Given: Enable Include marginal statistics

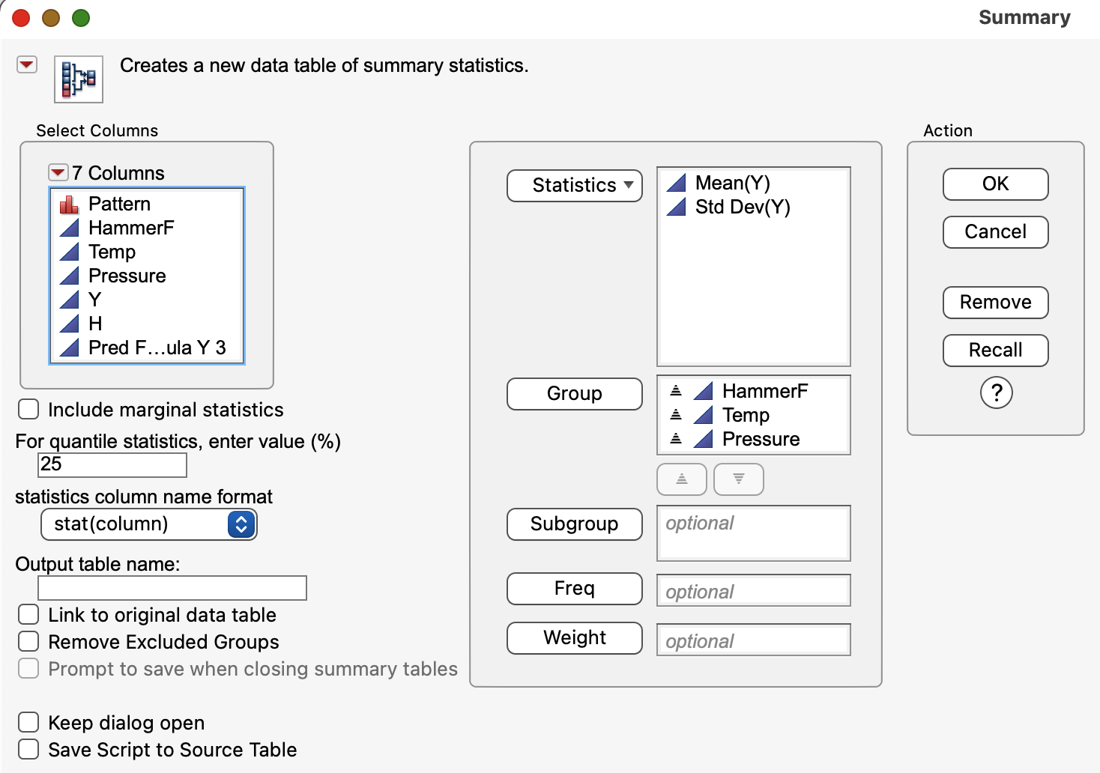Looking at the screenshot, I should pos(29,410).
